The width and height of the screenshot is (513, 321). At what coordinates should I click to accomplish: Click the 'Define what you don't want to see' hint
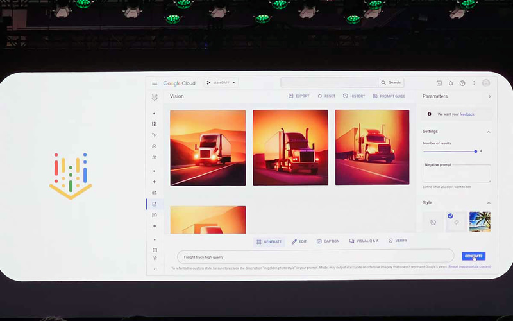click(446, 187)
